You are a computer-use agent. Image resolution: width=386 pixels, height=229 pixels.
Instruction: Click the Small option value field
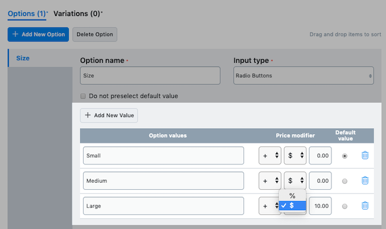pos(163,155)
